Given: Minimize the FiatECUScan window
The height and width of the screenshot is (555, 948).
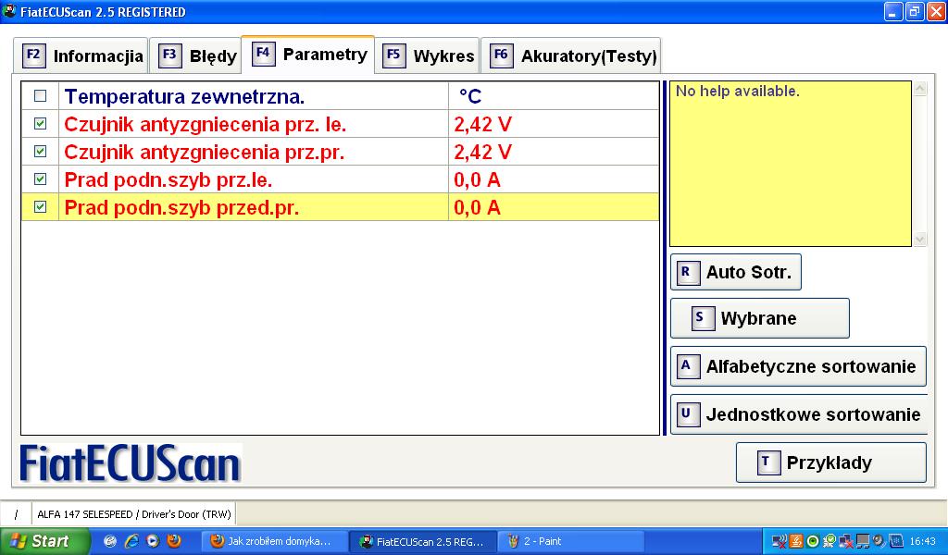Looking at the screenshot, I should coord(893,11).
